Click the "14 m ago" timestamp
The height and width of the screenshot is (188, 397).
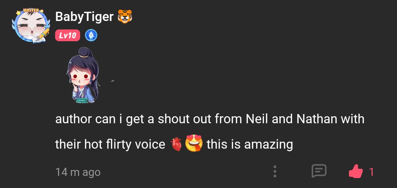pyautogui.click(x=78, y=172)
